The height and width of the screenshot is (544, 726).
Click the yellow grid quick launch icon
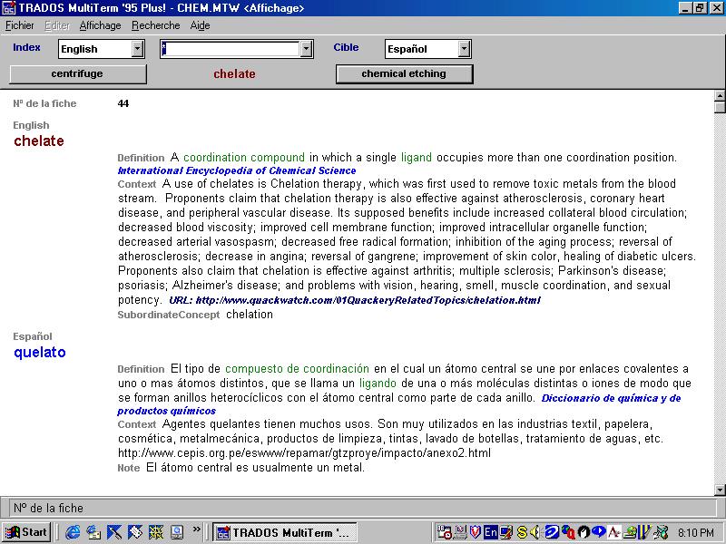[x=156, y=532]
